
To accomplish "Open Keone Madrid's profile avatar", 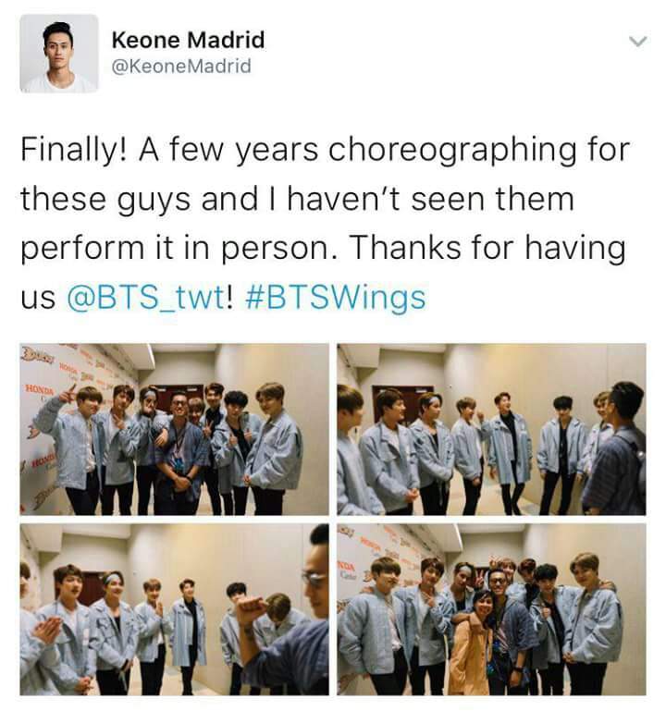I will (59, 54).
